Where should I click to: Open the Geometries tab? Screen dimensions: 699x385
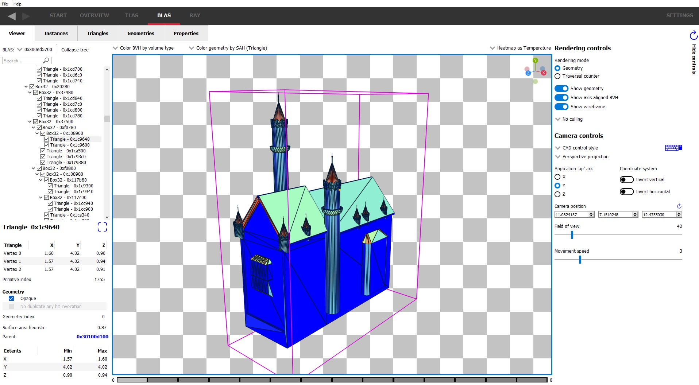click(x=141, y=33)
